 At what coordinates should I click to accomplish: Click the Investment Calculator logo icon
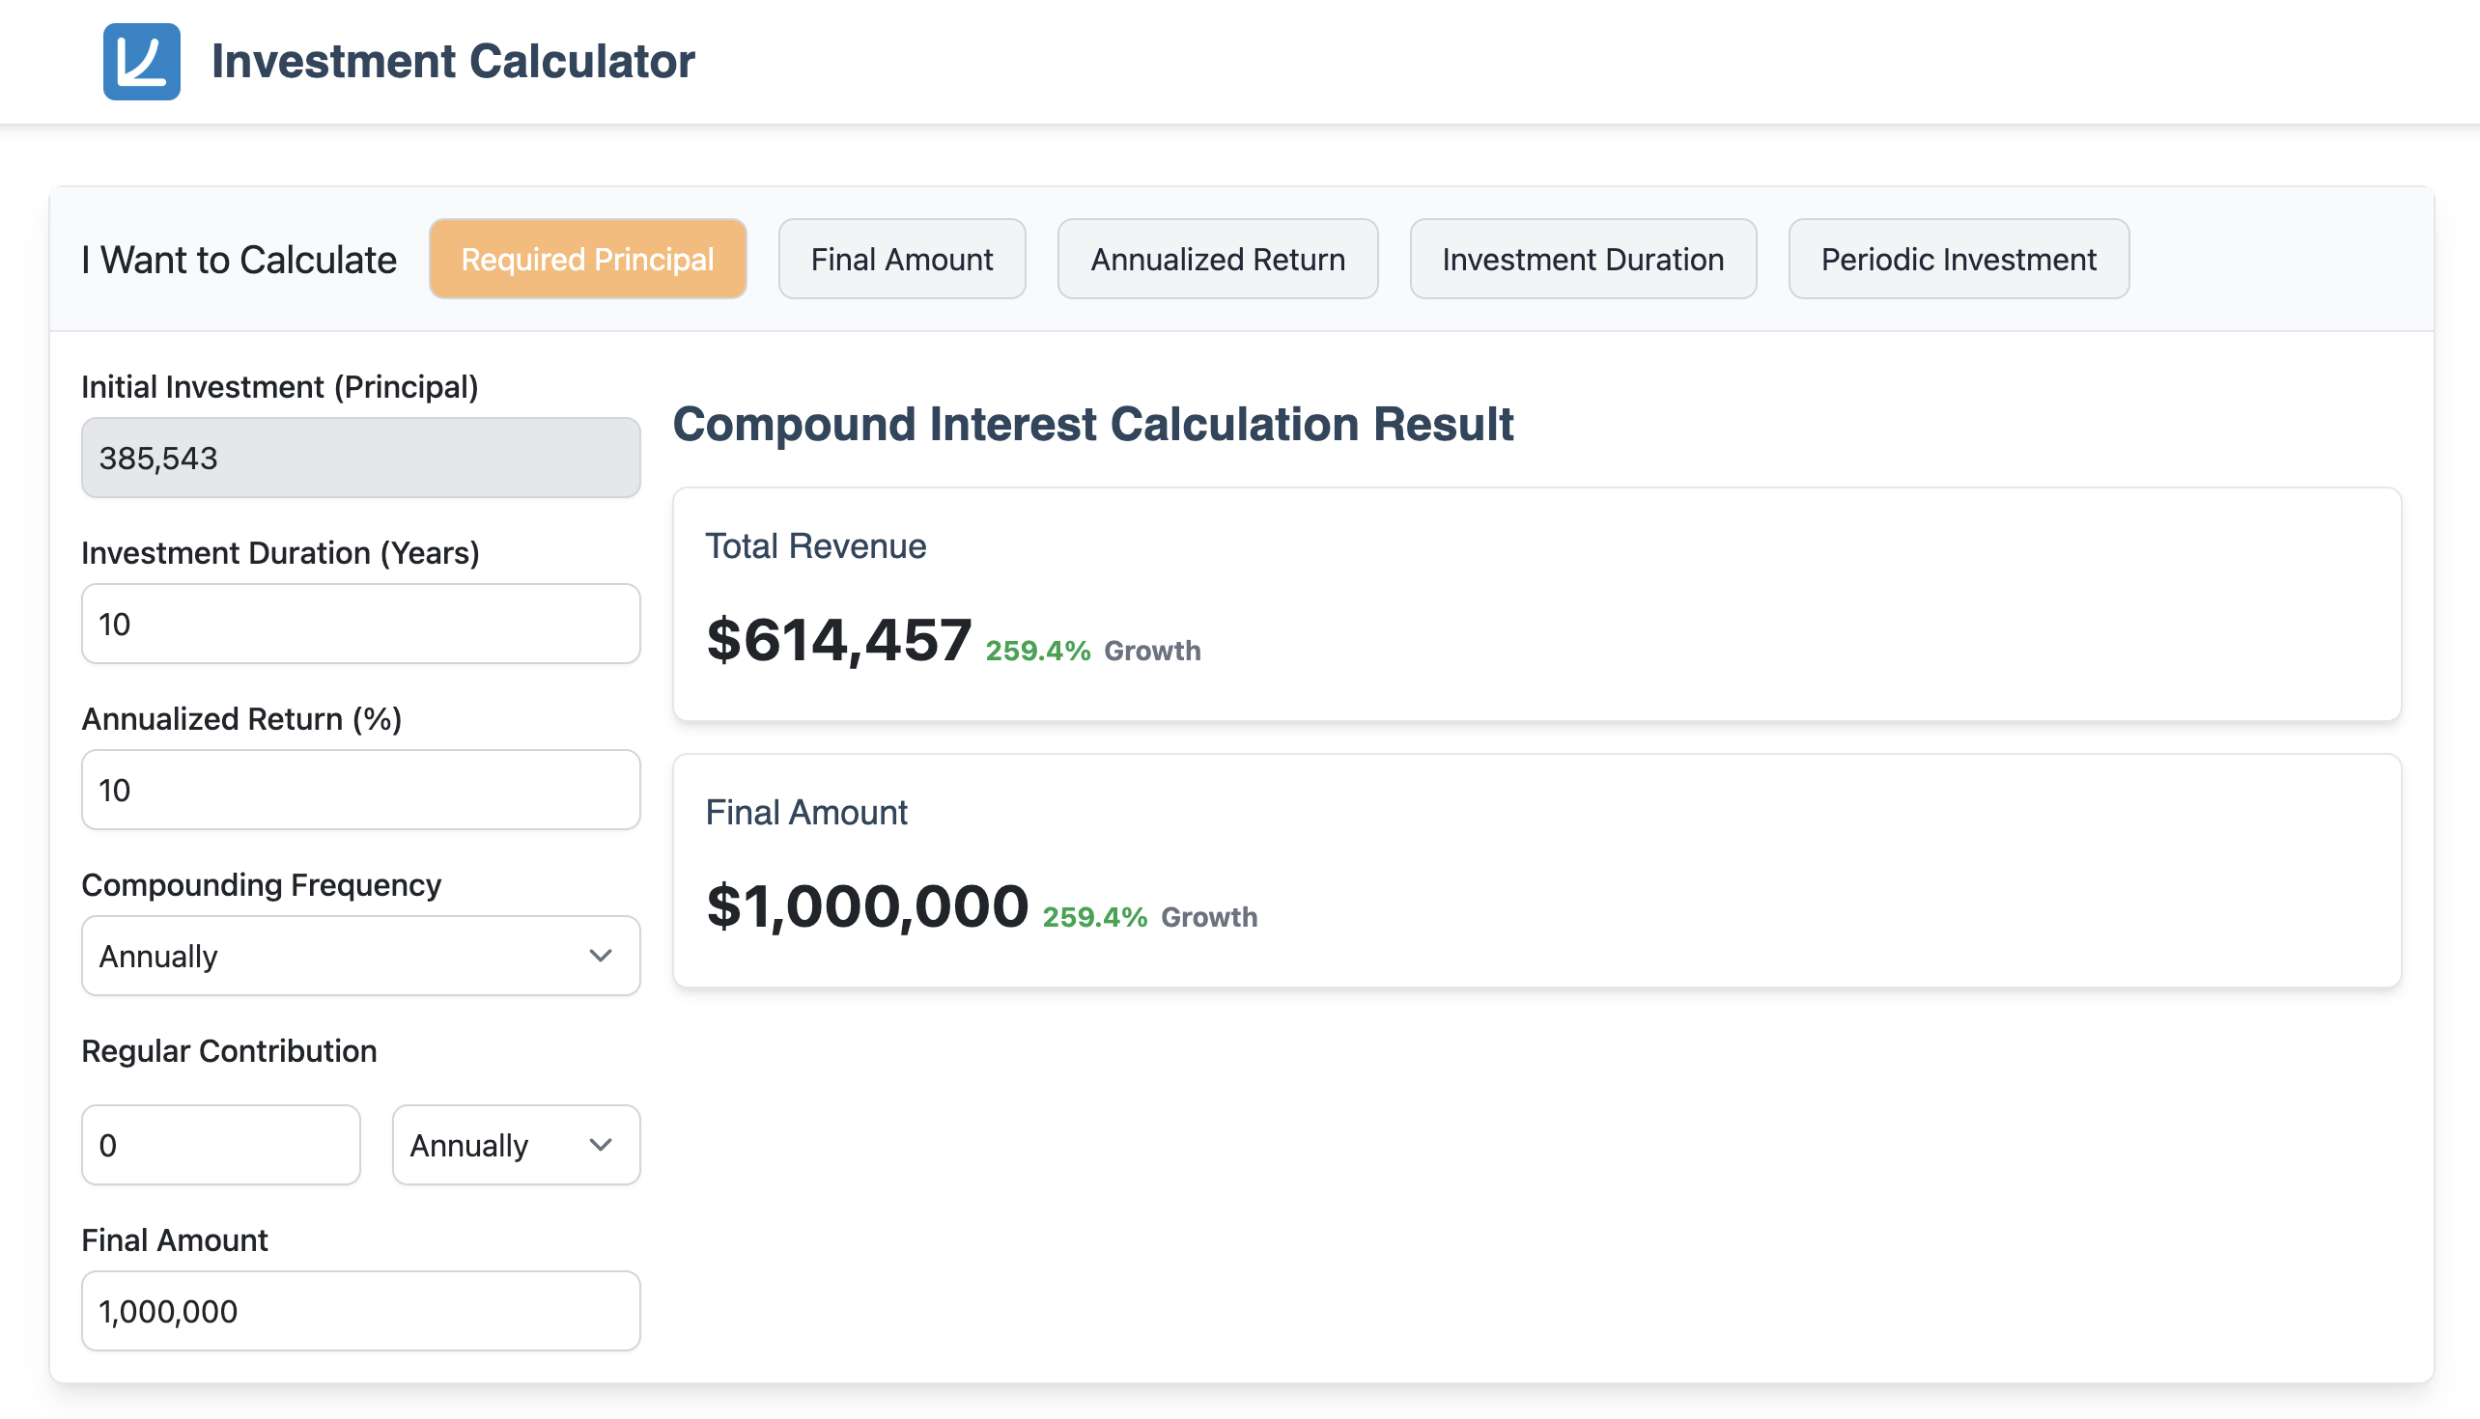click(141, 62)
